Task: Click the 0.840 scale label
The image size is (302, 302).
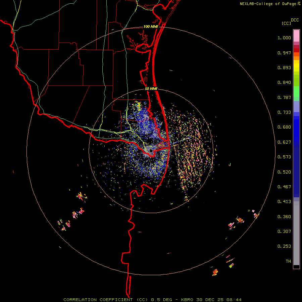Action: [284, 83]
